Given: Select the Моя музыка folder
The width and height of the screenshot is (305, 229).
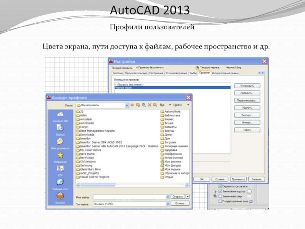Looking at the screenshot, I should (x=170, y=169).
